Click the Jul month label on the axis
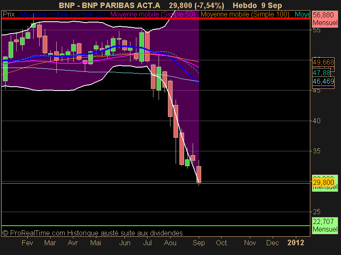This screenshot has width=341, height=255. click(147, 243)
